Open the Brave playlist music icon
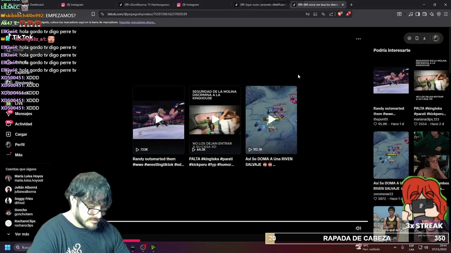Viewport: 451px width, 253px height. tap(410, 14)
